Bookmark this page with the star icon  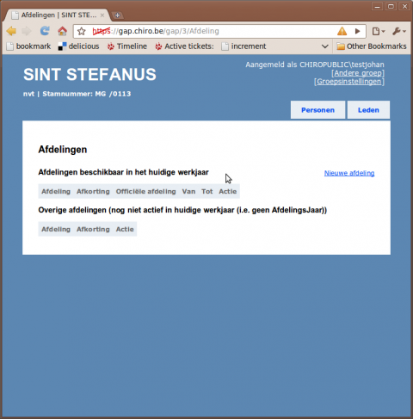coord(82,31)
